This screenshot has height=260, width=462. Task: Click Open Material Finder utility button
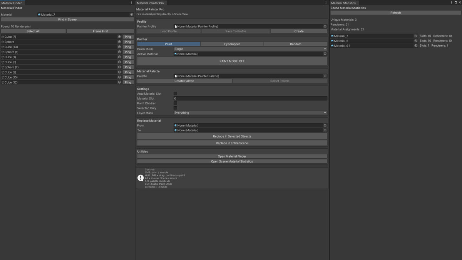tap(232, 156)
